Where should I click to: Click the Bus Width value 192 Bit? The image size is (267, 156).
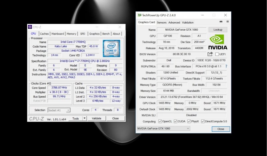coord(216,85)
